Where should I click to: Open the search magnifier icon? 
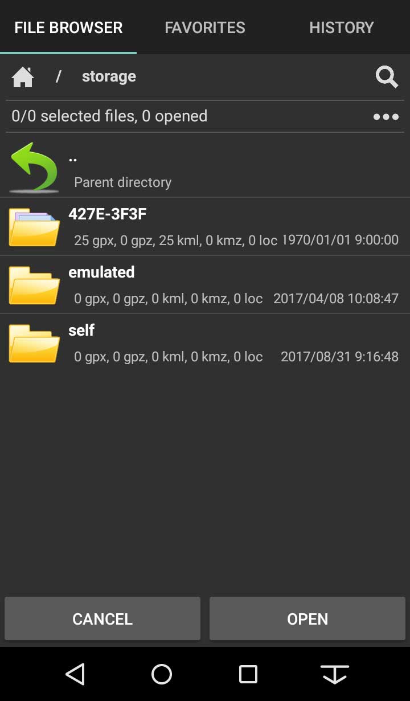pos(387,77)
